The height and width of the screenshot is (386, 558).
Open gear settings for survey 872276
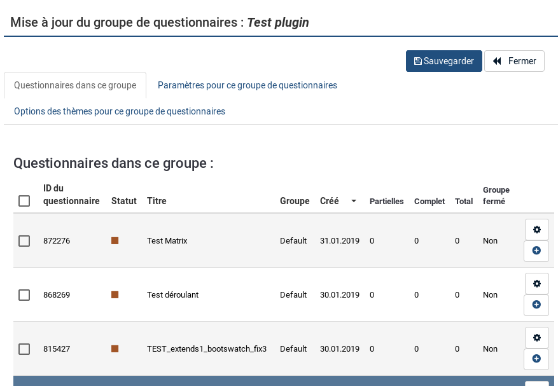(536, 230)
